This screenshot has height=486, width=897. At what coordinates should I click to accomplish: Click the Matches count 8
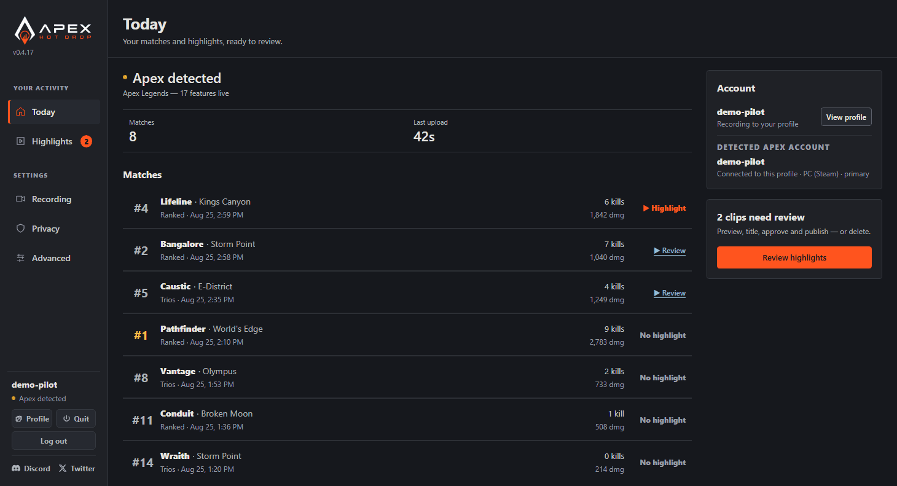click(133, 136)
